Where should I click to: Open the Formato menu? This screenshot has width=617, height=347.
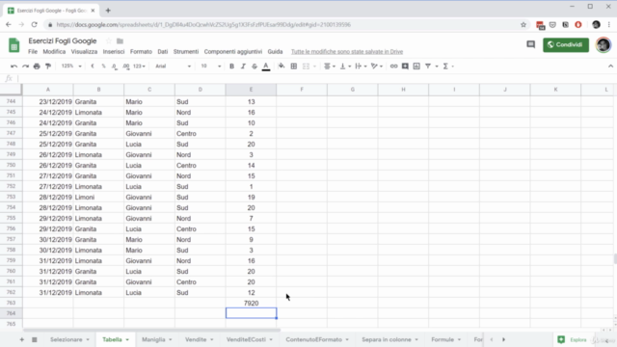(x=141, y=51)
